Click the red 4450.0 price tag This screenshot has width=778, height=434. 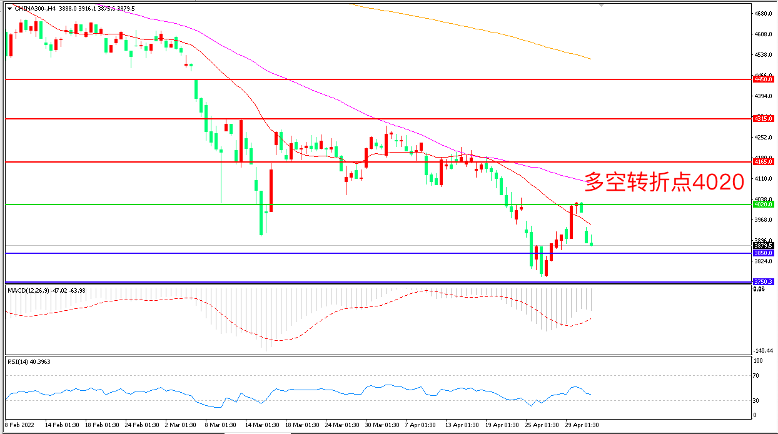[x=764, y=79]
